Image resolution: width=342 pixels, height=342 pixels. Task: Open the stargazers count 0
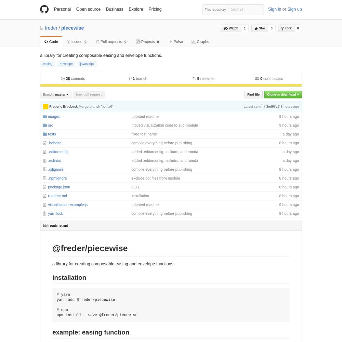click(x=272, y=28)
